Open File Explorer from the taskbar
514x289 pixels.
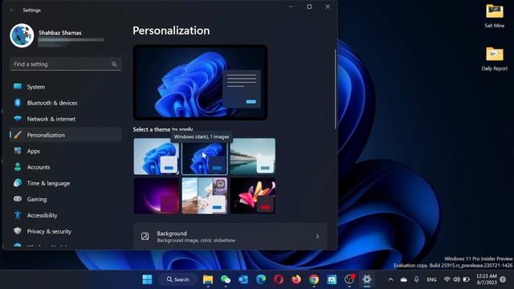[x=208, y=279]
